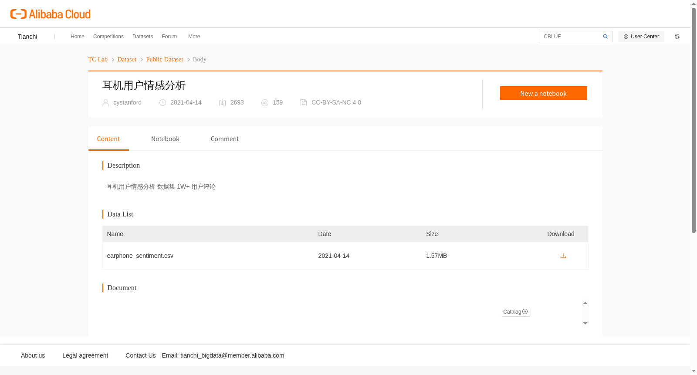Click the Document section heading

click(122, 288)
